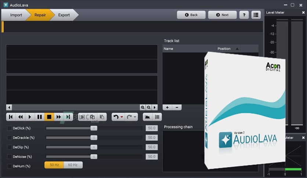Sort the track list by Name
The width and height of the screenshot is (307, 178).
tap(189, 49)
